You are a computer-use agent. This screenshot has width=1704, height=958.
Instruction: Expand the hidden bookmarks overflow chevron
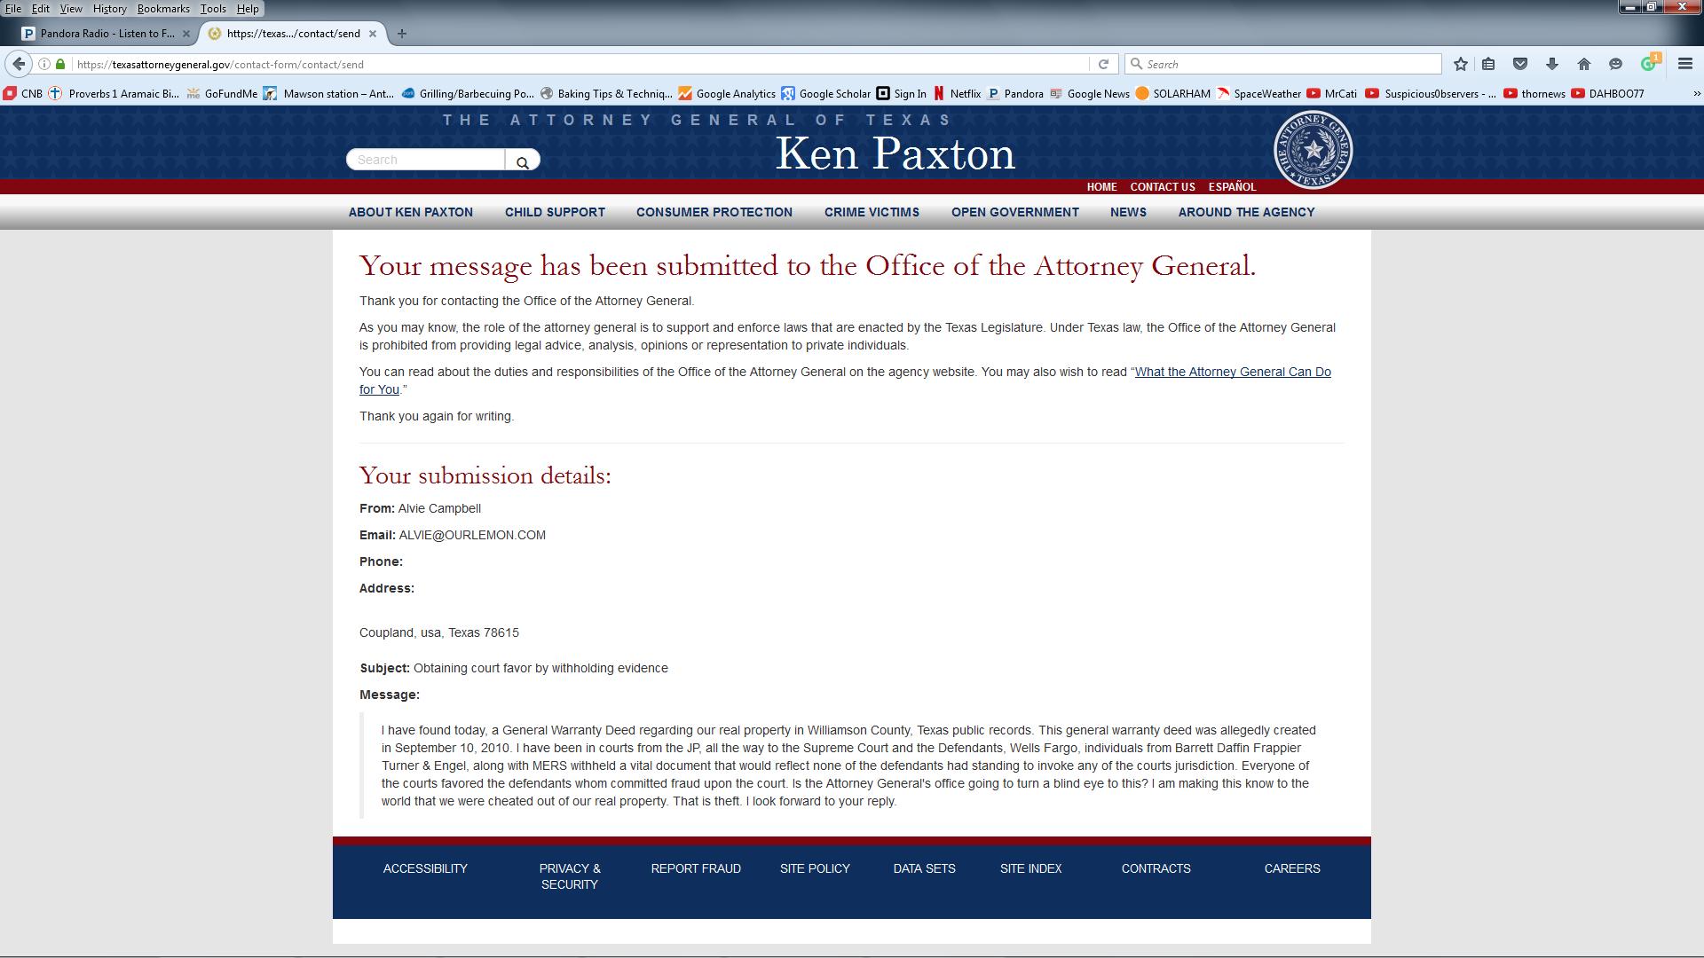(x=1696, y=93)
